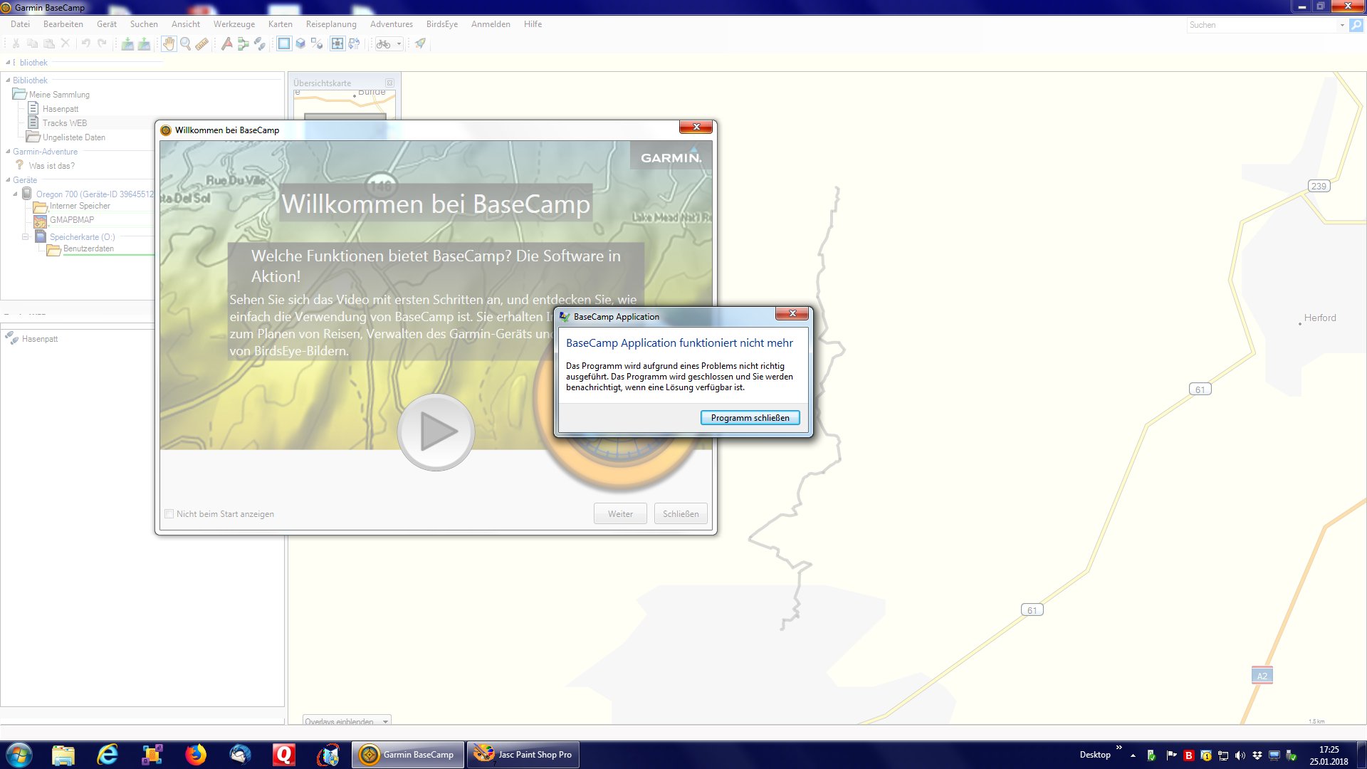Select the Waypoint flag tool
This screenshot has height=769, width=1367.
pyautogui.click(x=226, y=44)
